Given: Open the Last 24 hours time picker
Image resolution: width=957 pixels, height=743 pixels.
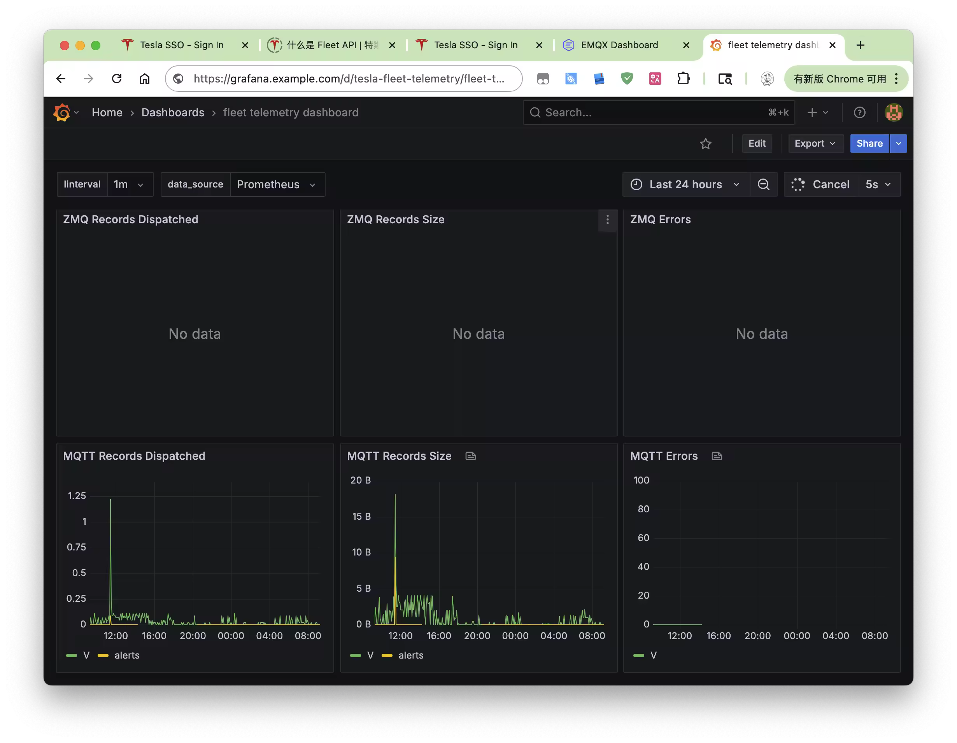Looking at the screenshot, I should click(686, 184).
